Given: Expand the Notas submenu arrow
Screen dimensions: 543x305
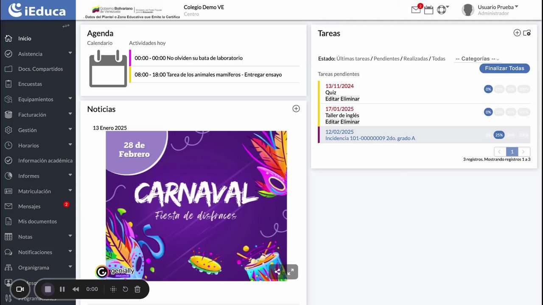Looking at the screenshot, I should pyautogui.click(x=70, y=236).
